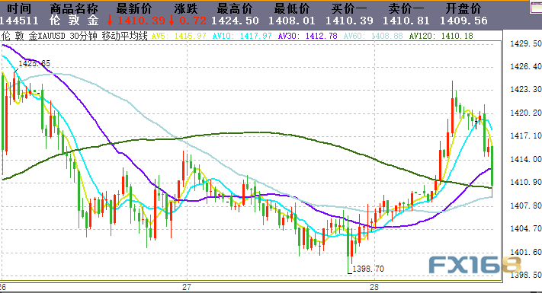Image resolution: width=542 pixels, height=293 pixels.
Task: Click the opening price 1409.56
Action: [463, 21]
